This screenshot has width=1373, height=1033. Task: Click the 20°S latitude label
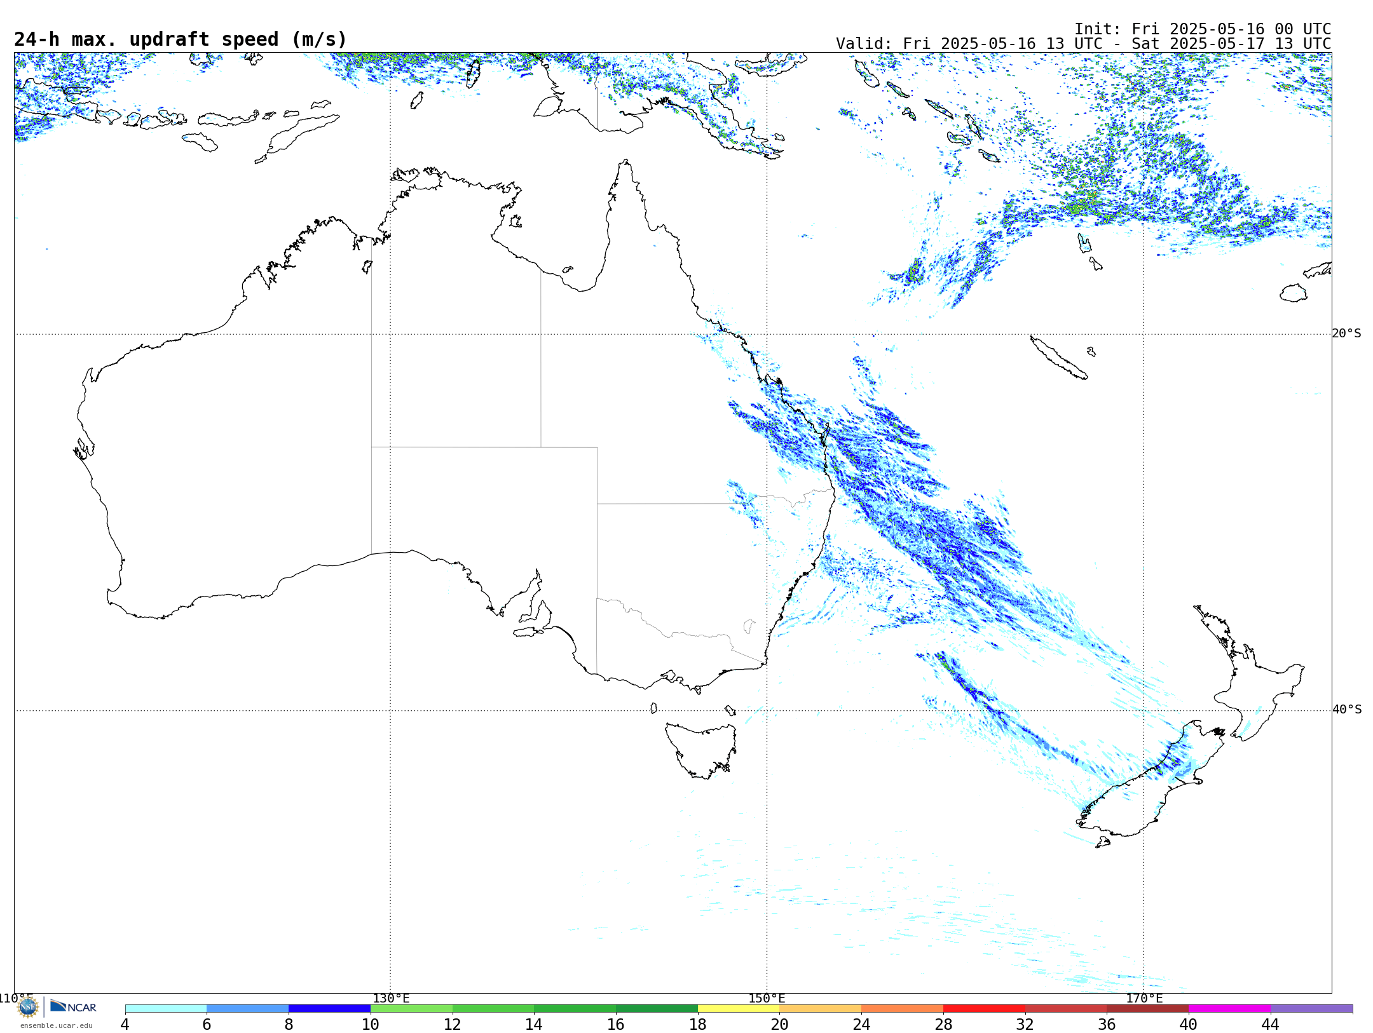pyautogui.click(x=1346, y=334)
